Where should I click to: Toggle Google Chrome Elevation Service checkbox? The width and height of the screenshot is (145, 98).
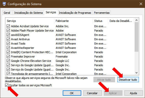(8, 61)
